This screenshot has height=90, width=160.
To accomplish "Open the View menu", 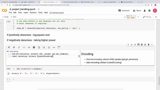I will tap(20, 12).
